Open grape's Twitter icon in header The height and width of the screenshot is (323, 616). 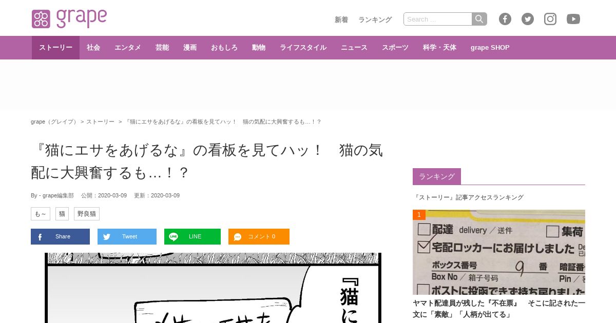click(528, 19)
